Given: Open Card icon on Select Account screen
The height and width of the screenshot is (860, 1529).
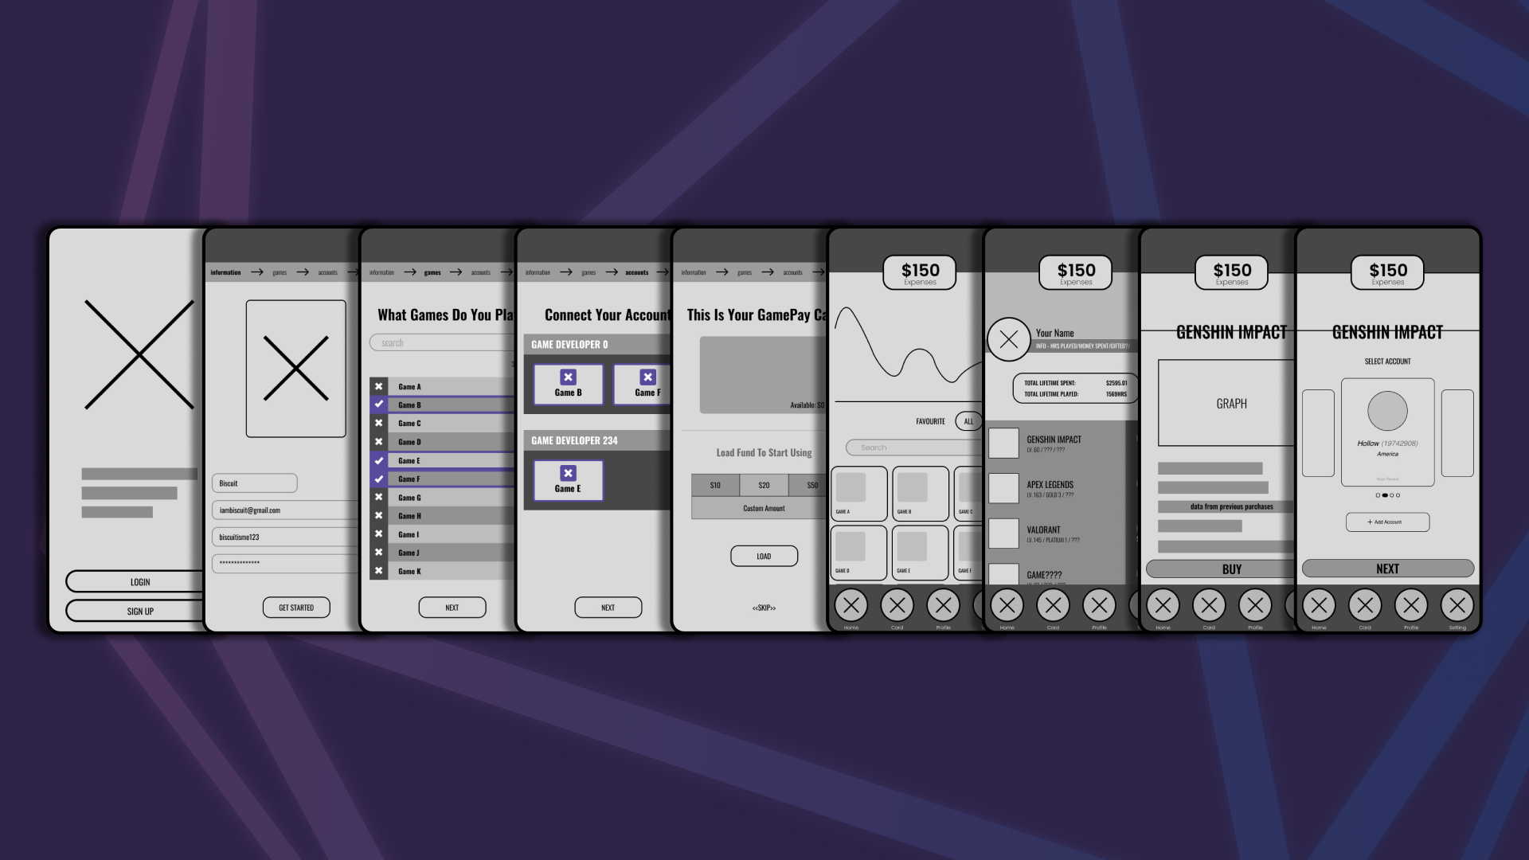Looking at the screenshot, I should (1365, 606).
